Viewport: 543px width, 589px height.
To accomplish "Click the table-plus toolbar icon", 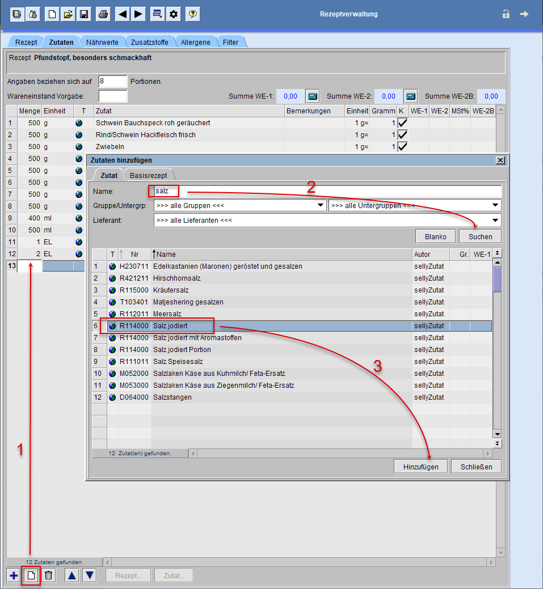I will click(157, 14).
